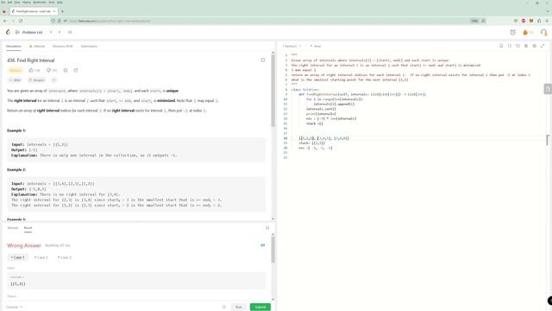Click the description panel vertical scrollbar
Viewport: 552px width, 311px height.
[x=273, y=91]
